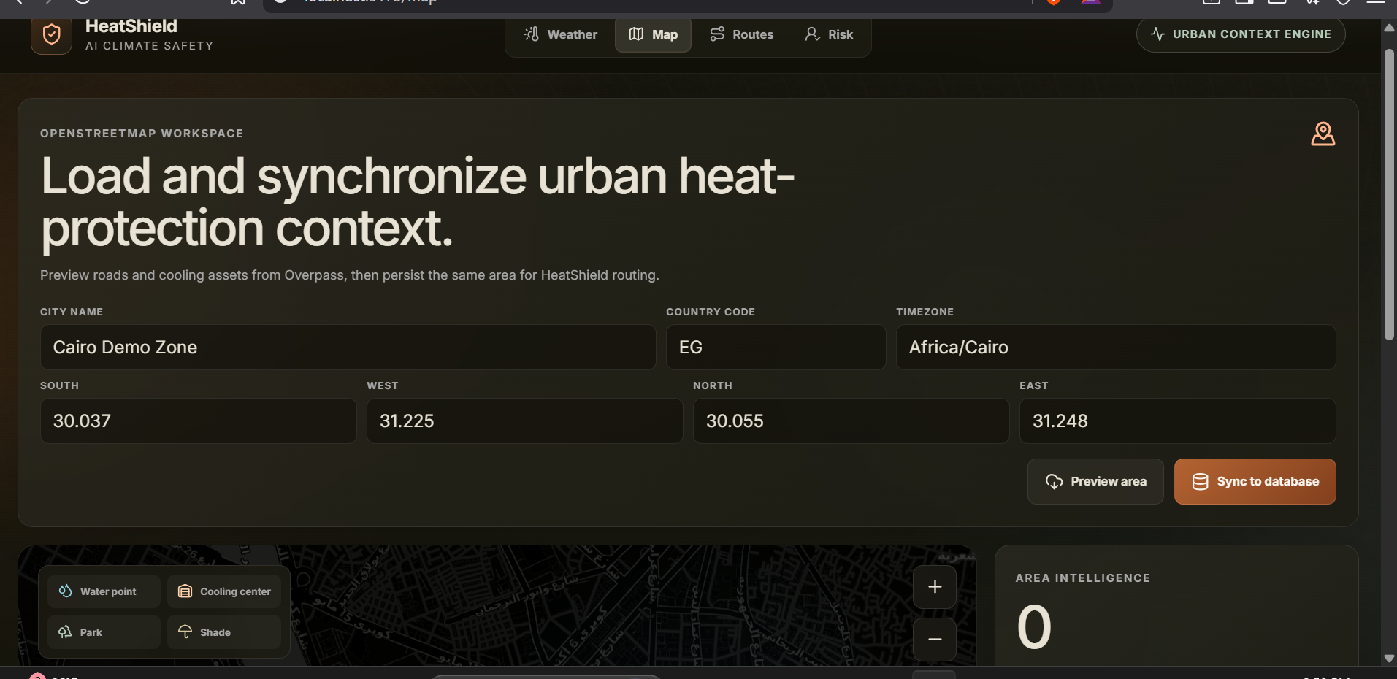
Task: Toggle the Cooling center map layer
Action: pos(224,591)
